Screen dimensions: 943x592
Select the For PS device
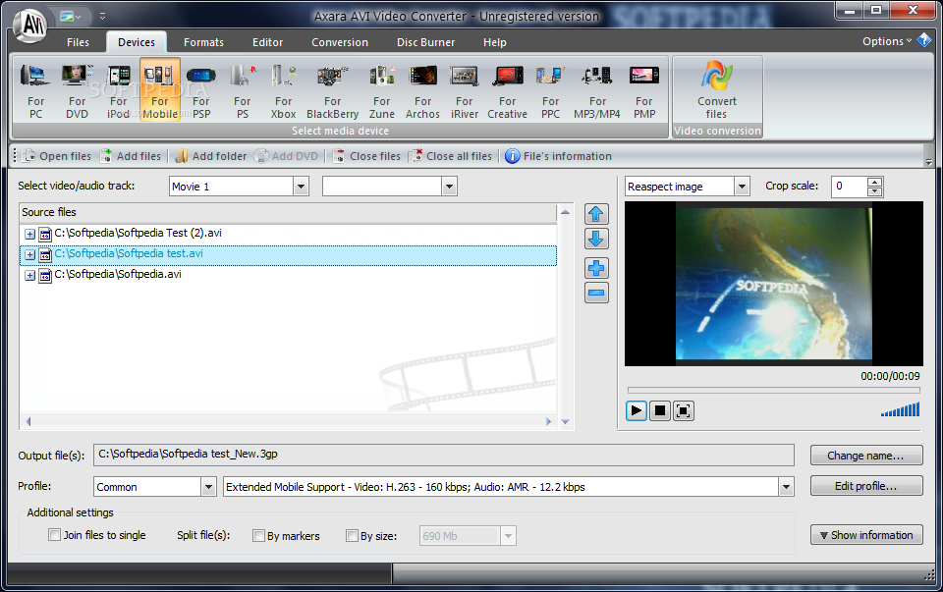point(243,90)
